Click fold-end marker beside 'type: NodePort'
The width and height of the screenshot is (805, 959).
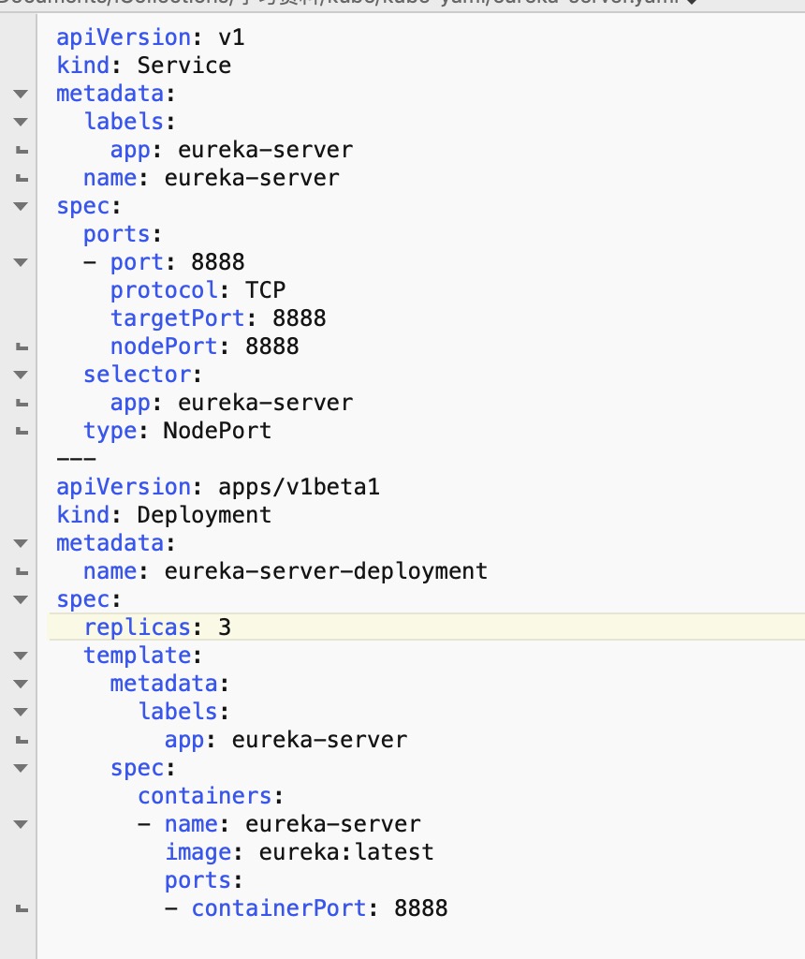tap(22, 431)
